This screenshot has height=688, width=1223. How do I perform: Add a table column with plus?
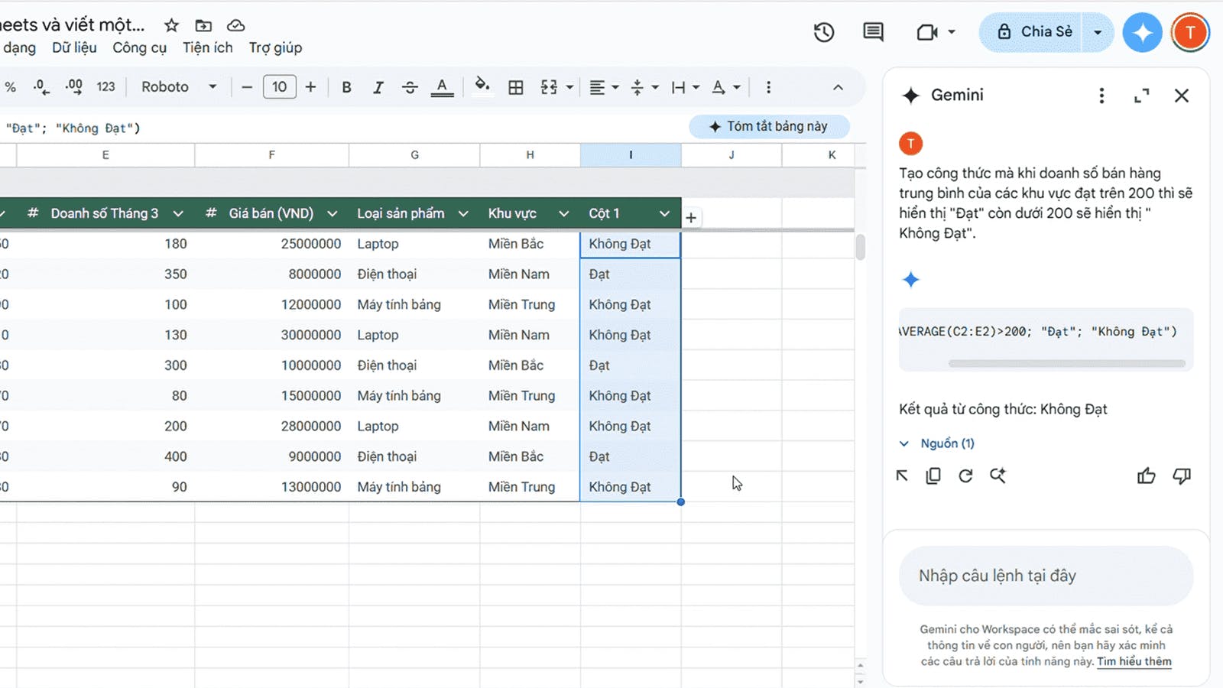pyautogui.click(x=691, y=218)
